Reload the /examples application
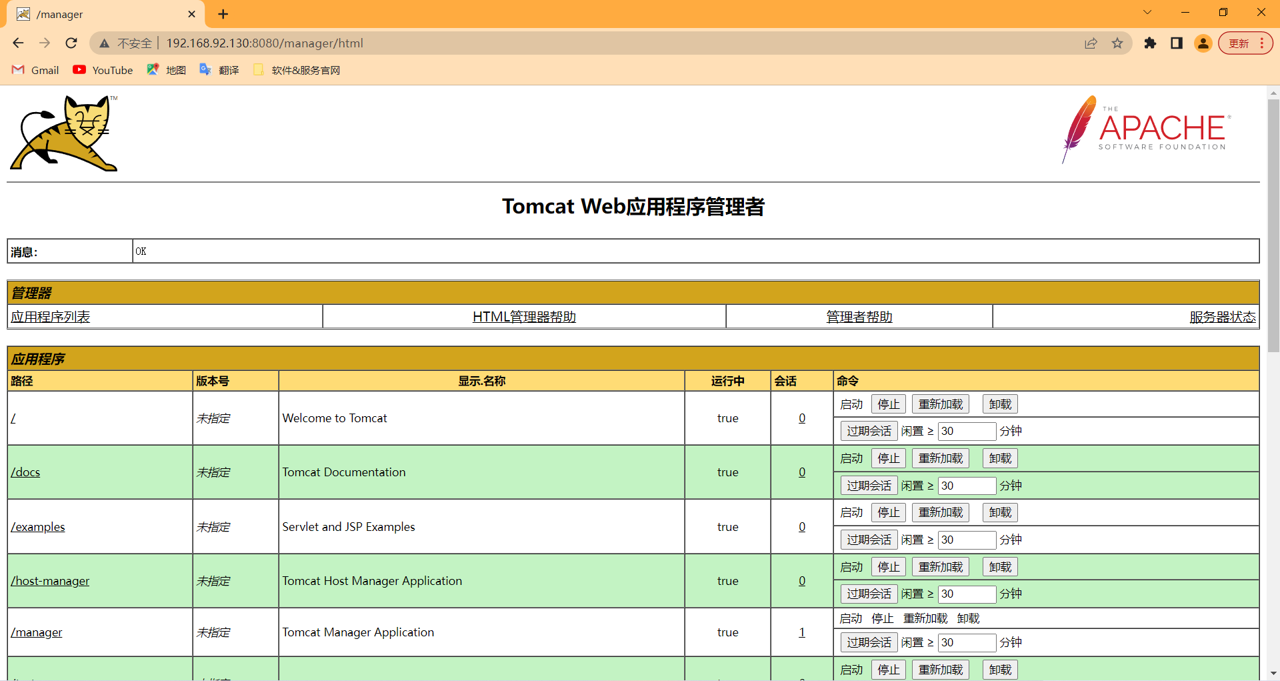The image size is (1280, 681). click(941, 512)
